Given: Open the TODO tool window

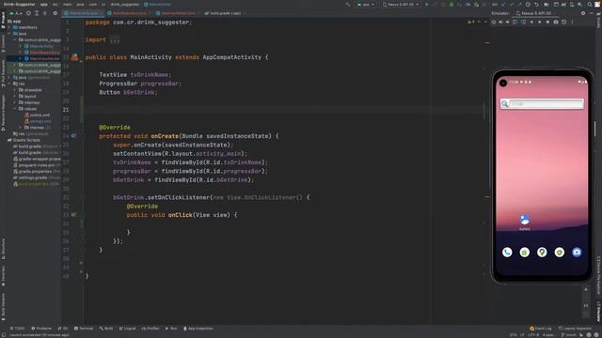Looking at the screenshot, I should [17, 329].
